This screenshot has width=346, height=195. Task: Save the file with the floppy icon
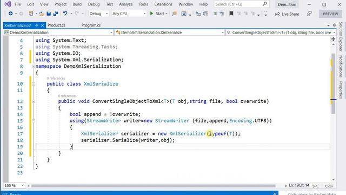(x=49, y=14)
